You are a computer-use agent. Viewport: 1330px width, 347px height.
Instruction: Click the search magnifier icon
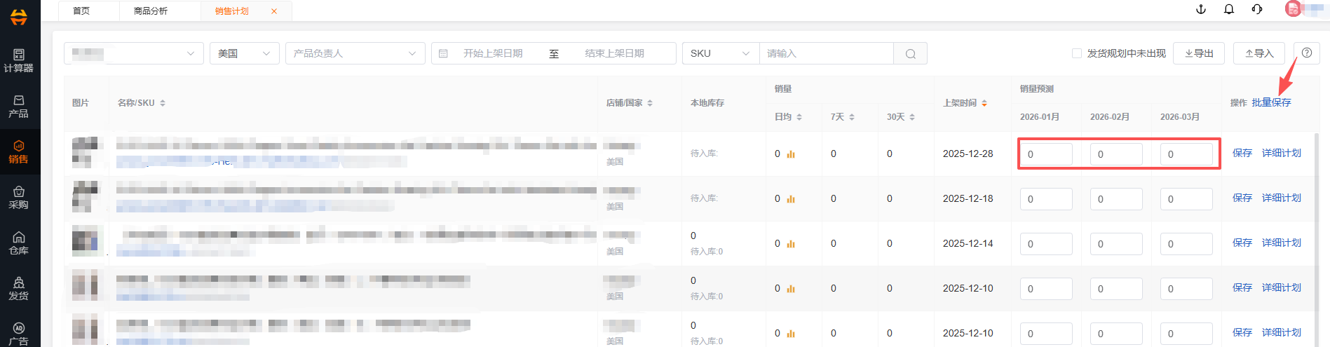910,54
